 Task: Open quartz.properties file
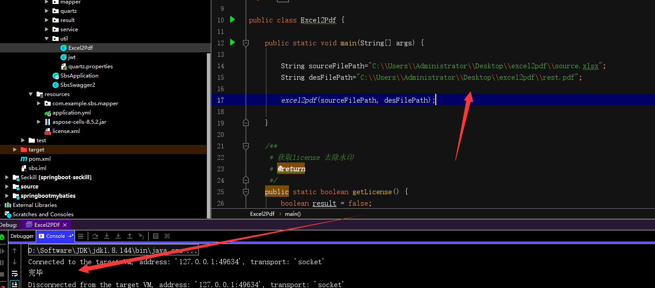tap(90, 66)
